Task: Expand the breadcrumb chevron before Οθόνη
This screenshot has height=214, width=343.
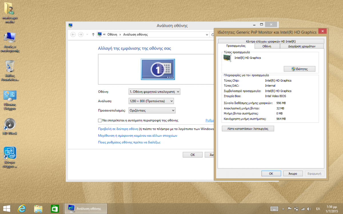Action: [x=104, y=35]
